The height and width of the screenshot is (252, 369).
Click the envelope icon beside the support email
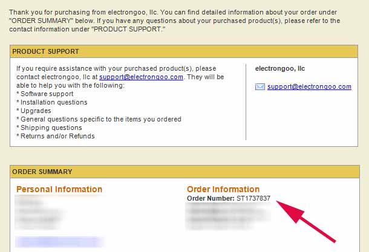260,87
